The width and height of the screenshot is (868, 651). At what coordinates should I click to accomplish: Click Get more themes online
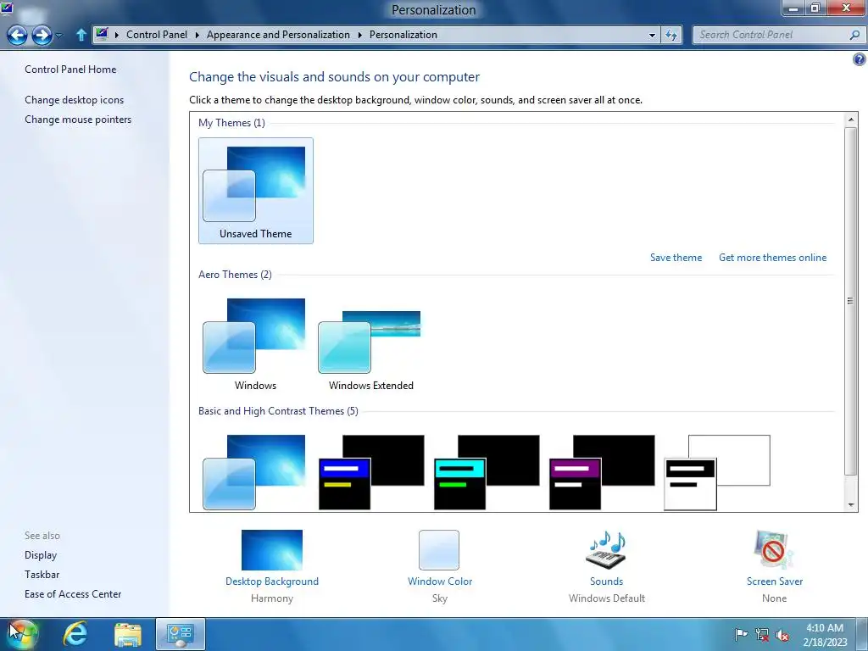click(772, 258)
